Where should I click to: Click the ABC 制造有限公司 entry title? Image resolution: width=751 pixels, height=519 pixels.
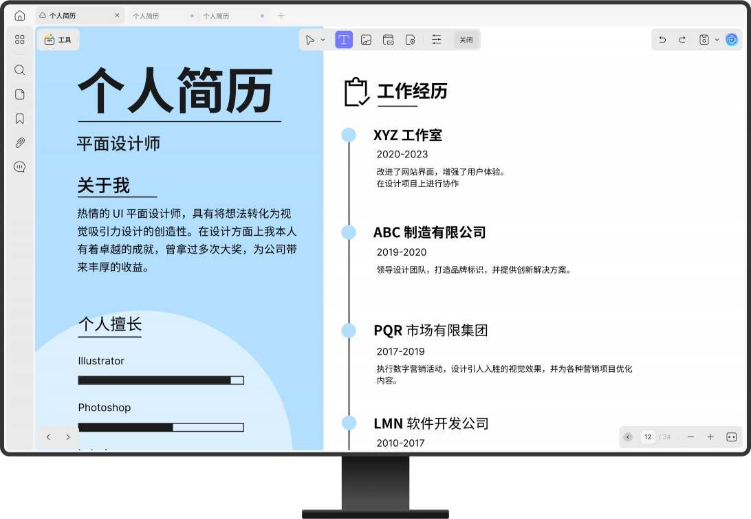(x=430, y=232)
